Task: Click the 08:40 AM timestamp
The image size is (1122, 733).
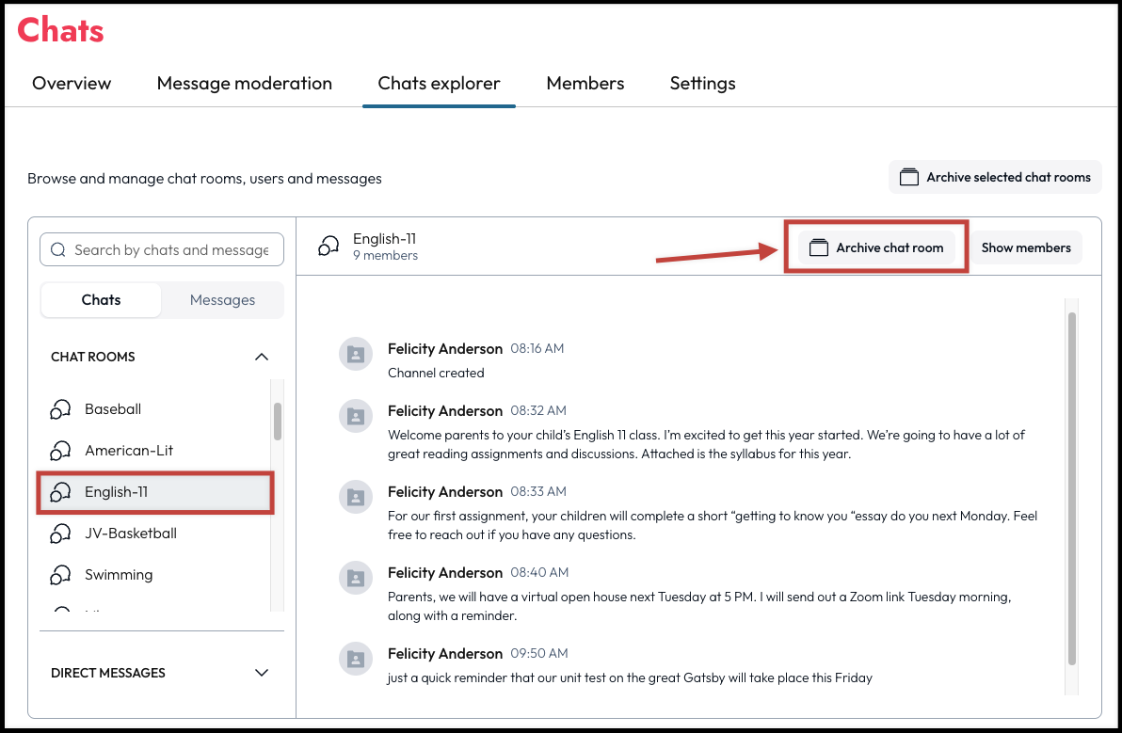Action: [x=539, y=572]
